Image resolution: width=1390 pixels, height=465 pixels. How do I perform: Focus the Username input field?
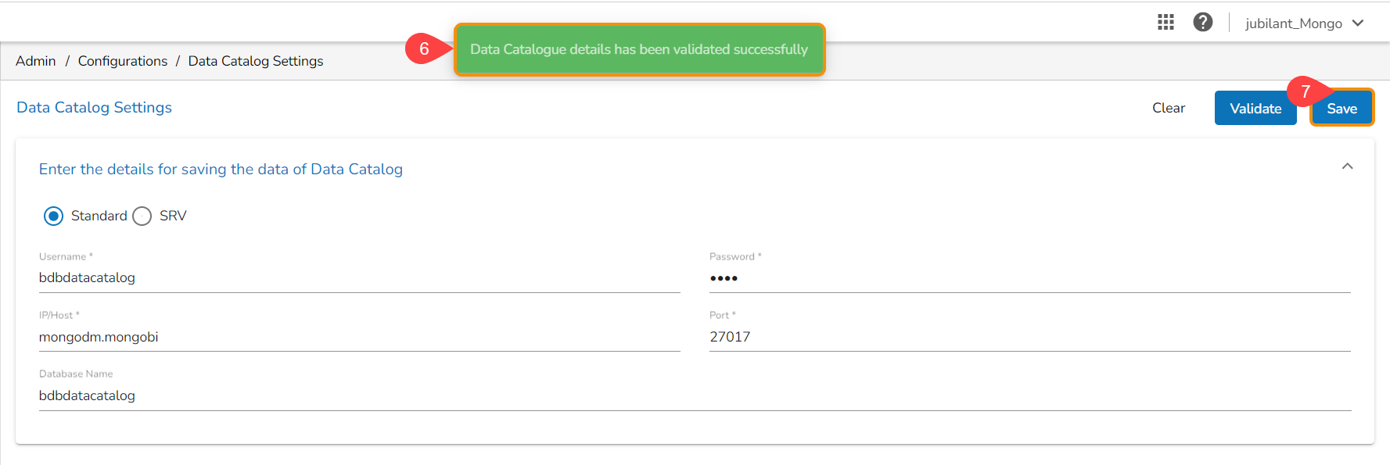359,277
